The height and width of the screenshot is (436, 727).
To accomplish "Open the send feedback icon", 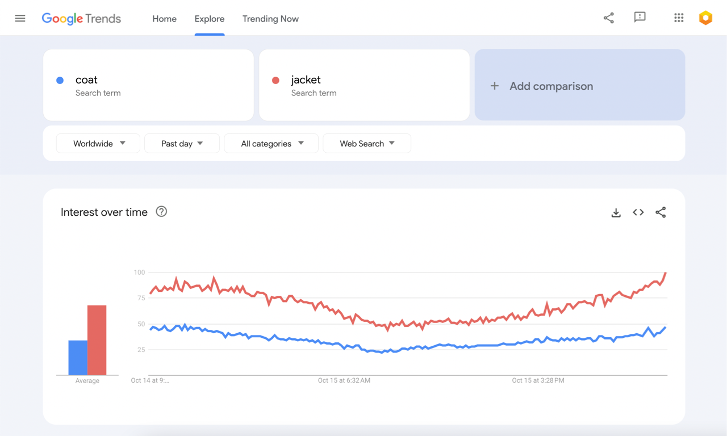I will 640,18.
